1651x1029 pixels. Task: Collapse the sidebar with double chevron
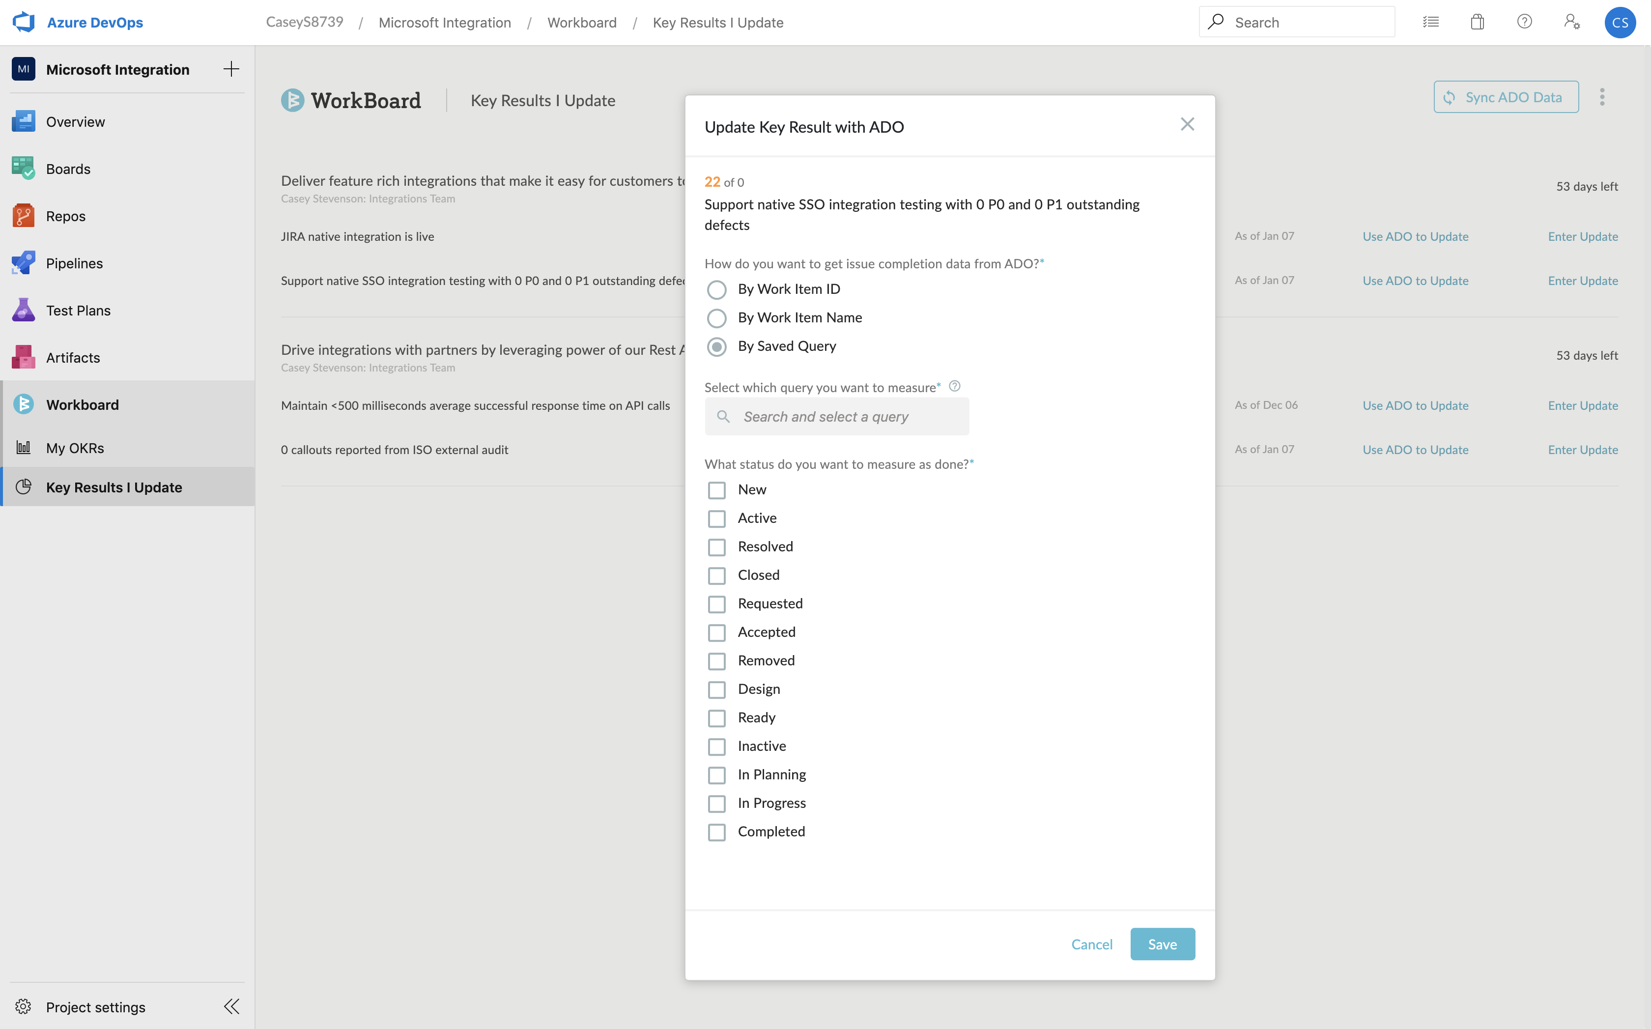(x=231, y=1006)
